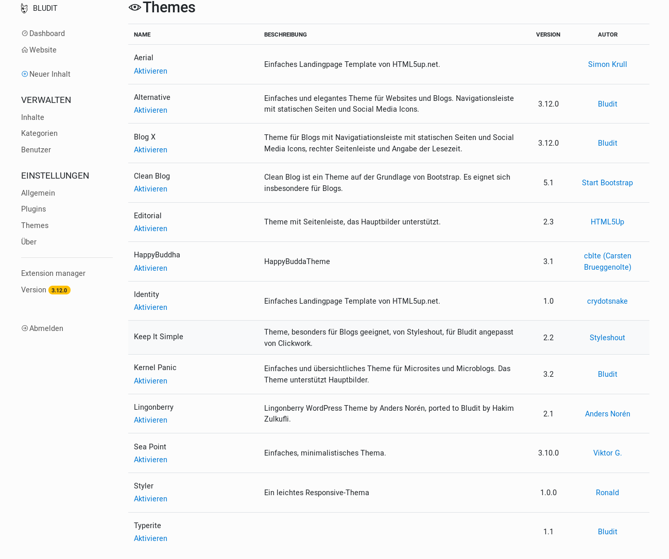Activate the Sea Point theme
This screenshot has width=669, height=559.
tap(150, 460)
